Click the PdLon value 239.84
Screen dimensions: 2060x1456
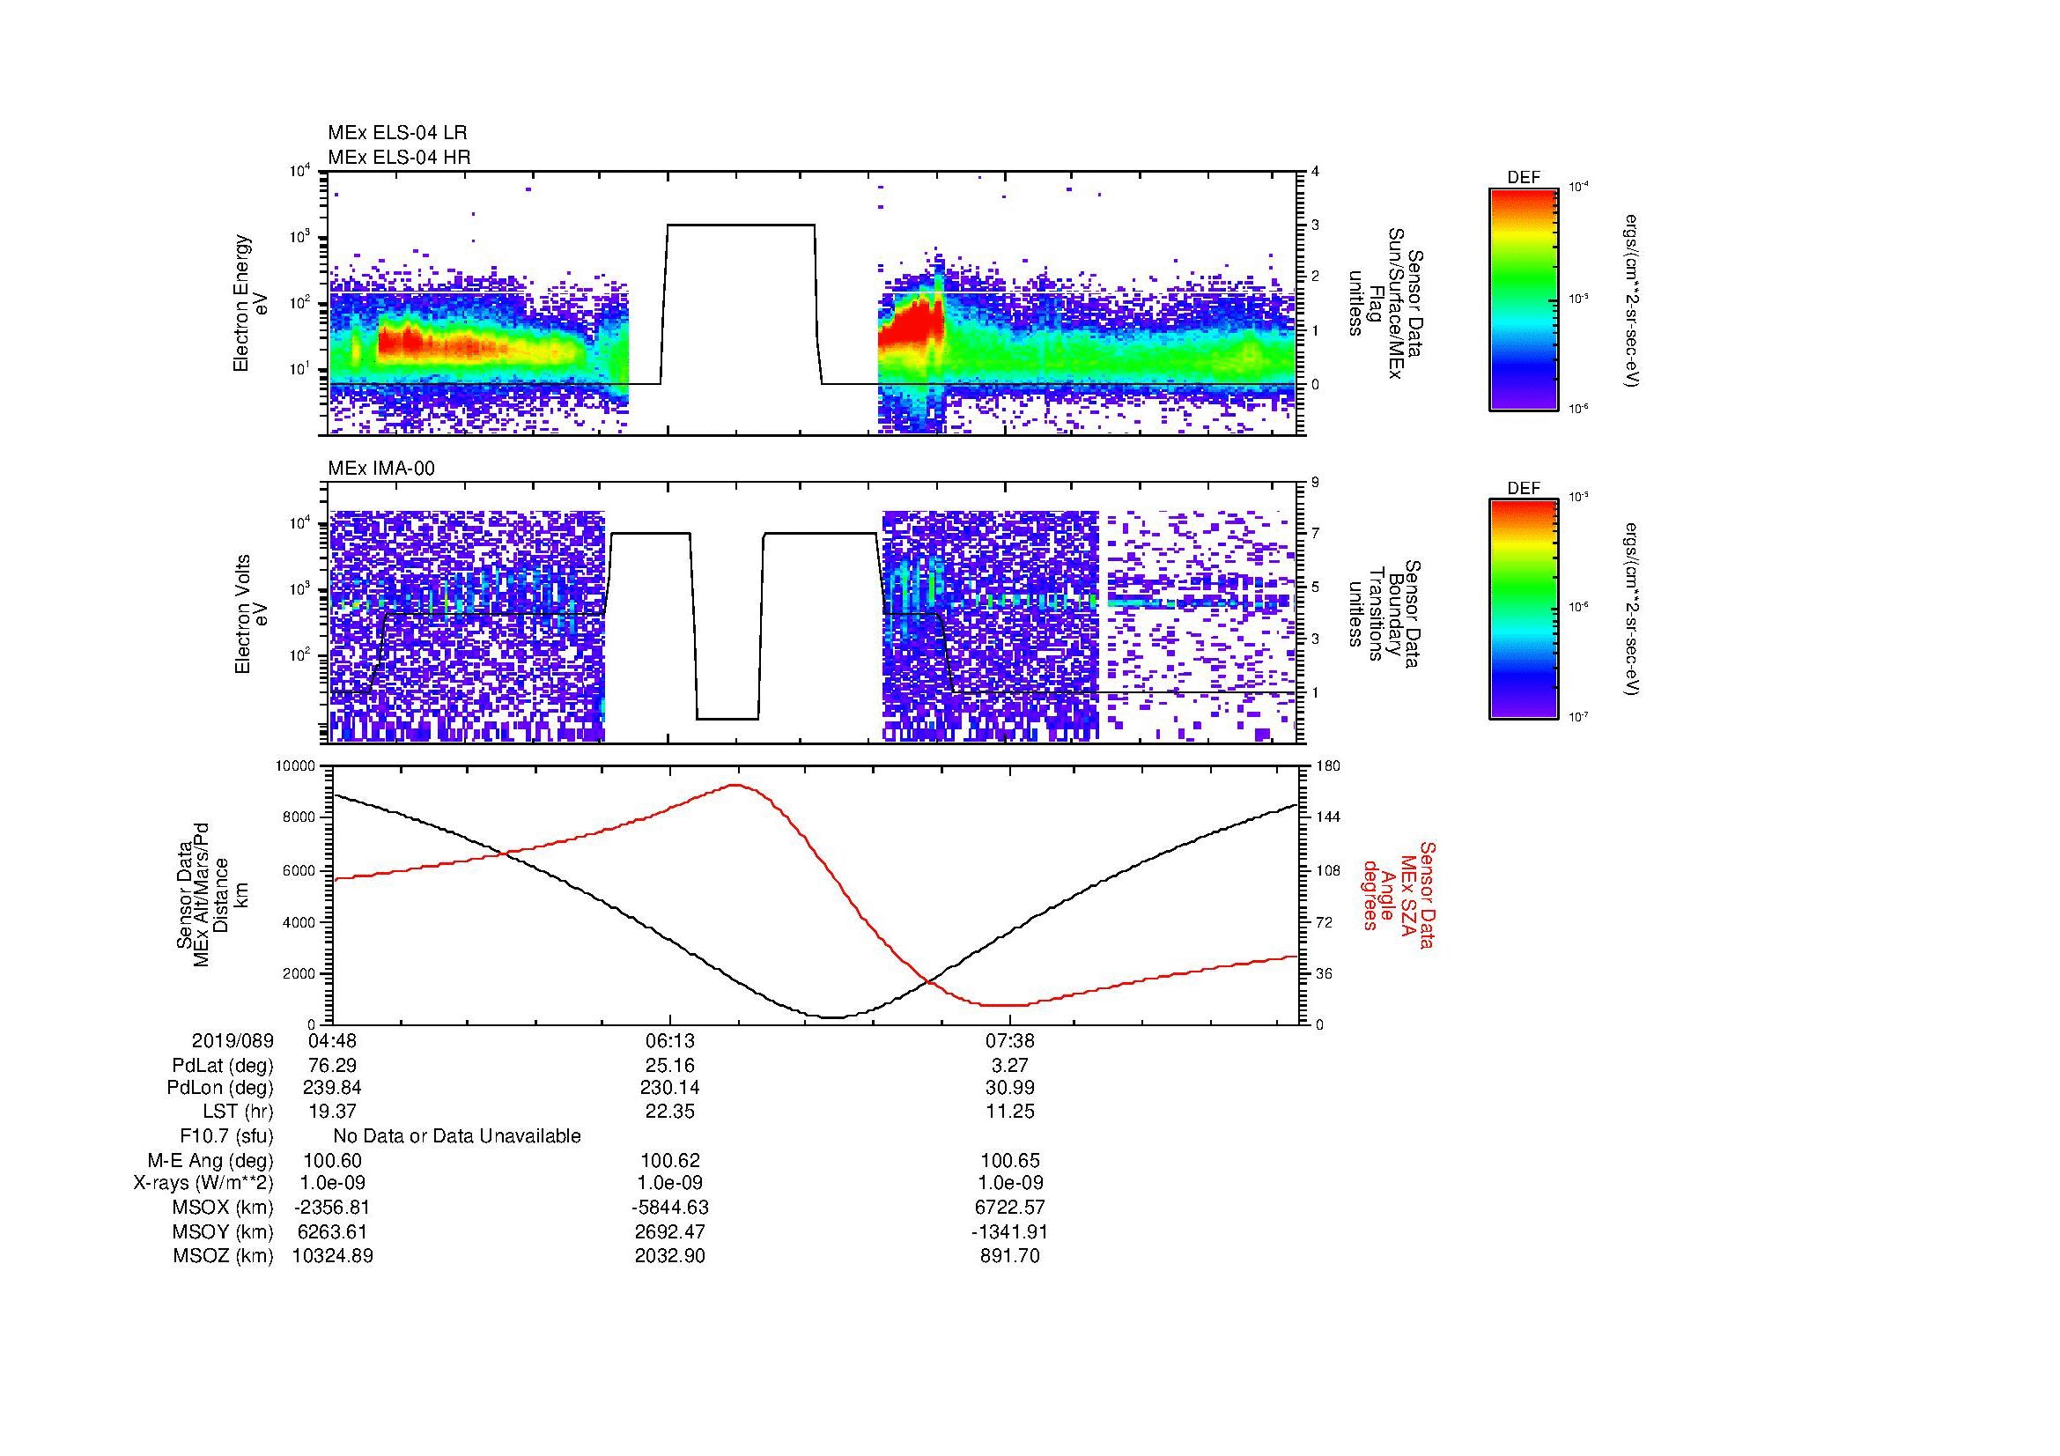pyautogui.click(x=332, y=1088)
